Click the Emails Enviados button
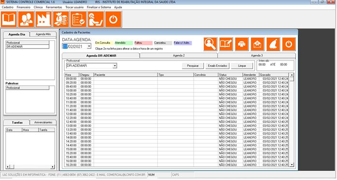 (217, 66)
